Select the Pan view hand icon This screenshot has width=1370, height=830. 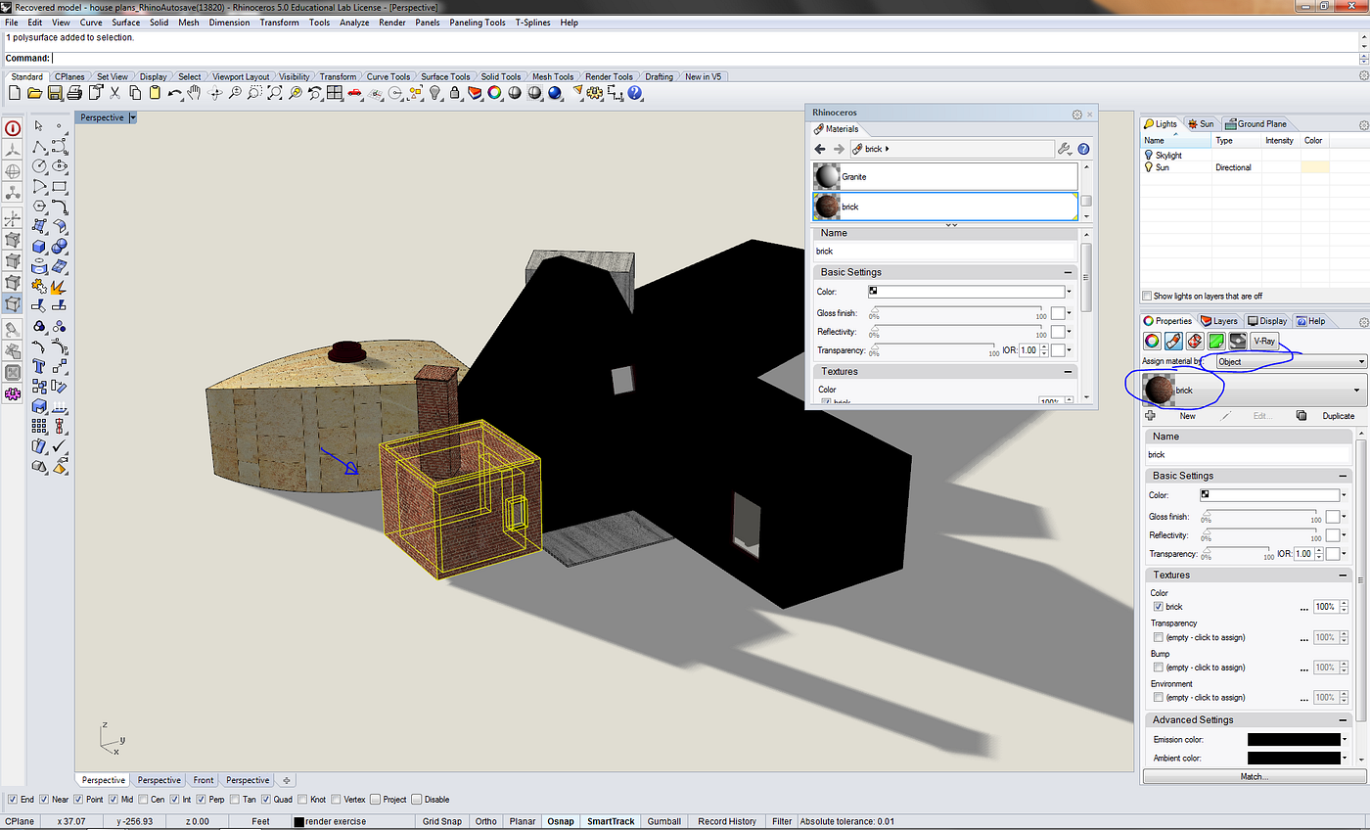tap(195, 93)
